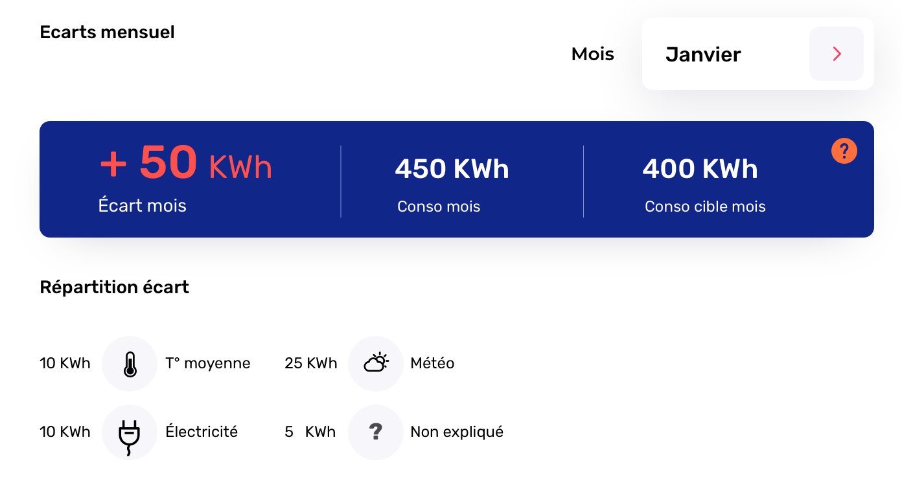
Task: Open the Janvier month selector
Action: pos(703,54)
